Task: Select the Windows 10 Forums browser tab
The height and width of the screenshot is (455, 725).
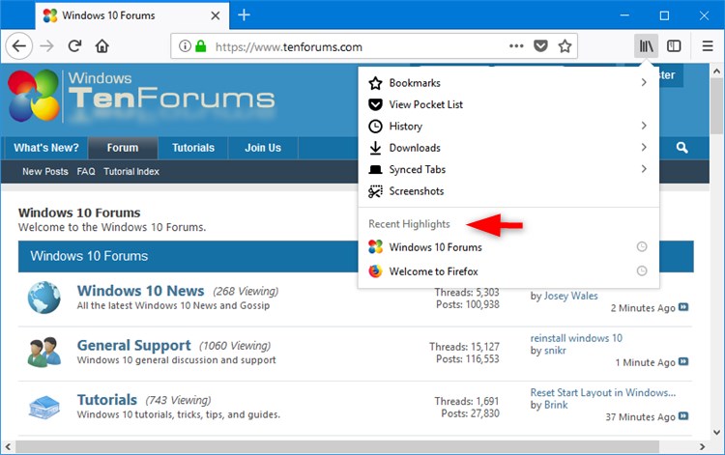Action: (132, 15)
